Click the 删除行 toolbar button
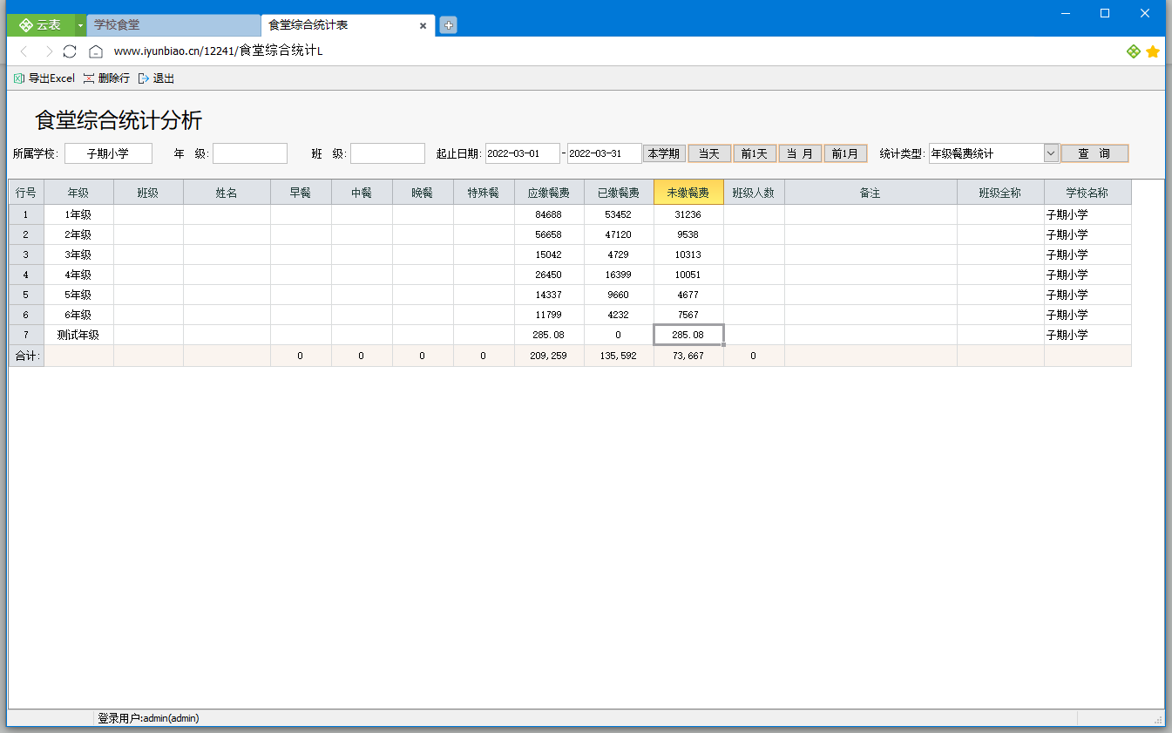Screen dimensions: 1172x733 106,78
